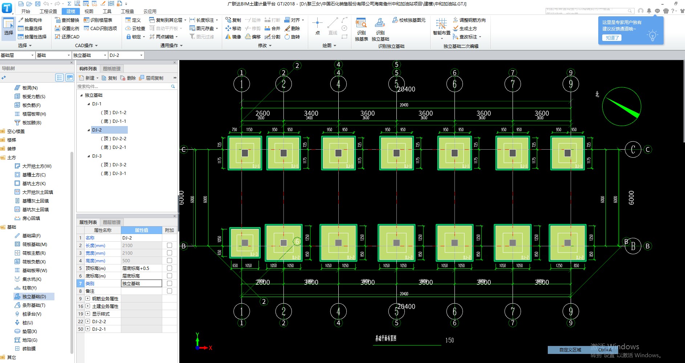Click 识别独立基础 recognition tool
The image size is (685, 363).
click(380, 29)
